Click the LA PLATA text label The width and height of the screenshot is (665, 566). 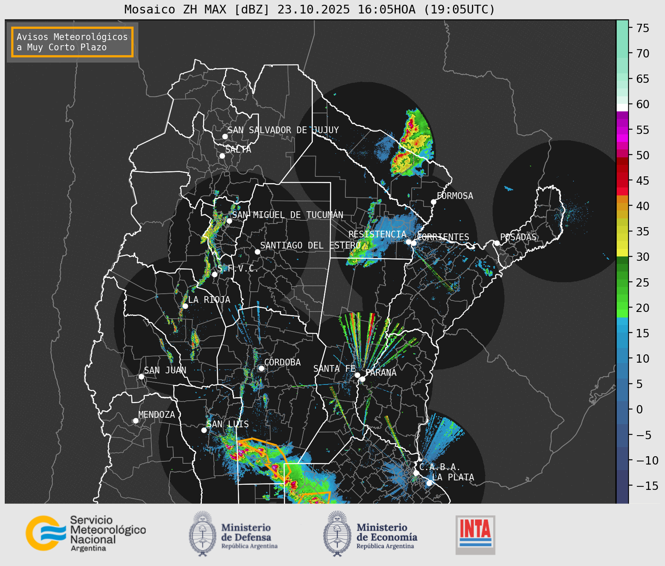[x=453, y=477]
